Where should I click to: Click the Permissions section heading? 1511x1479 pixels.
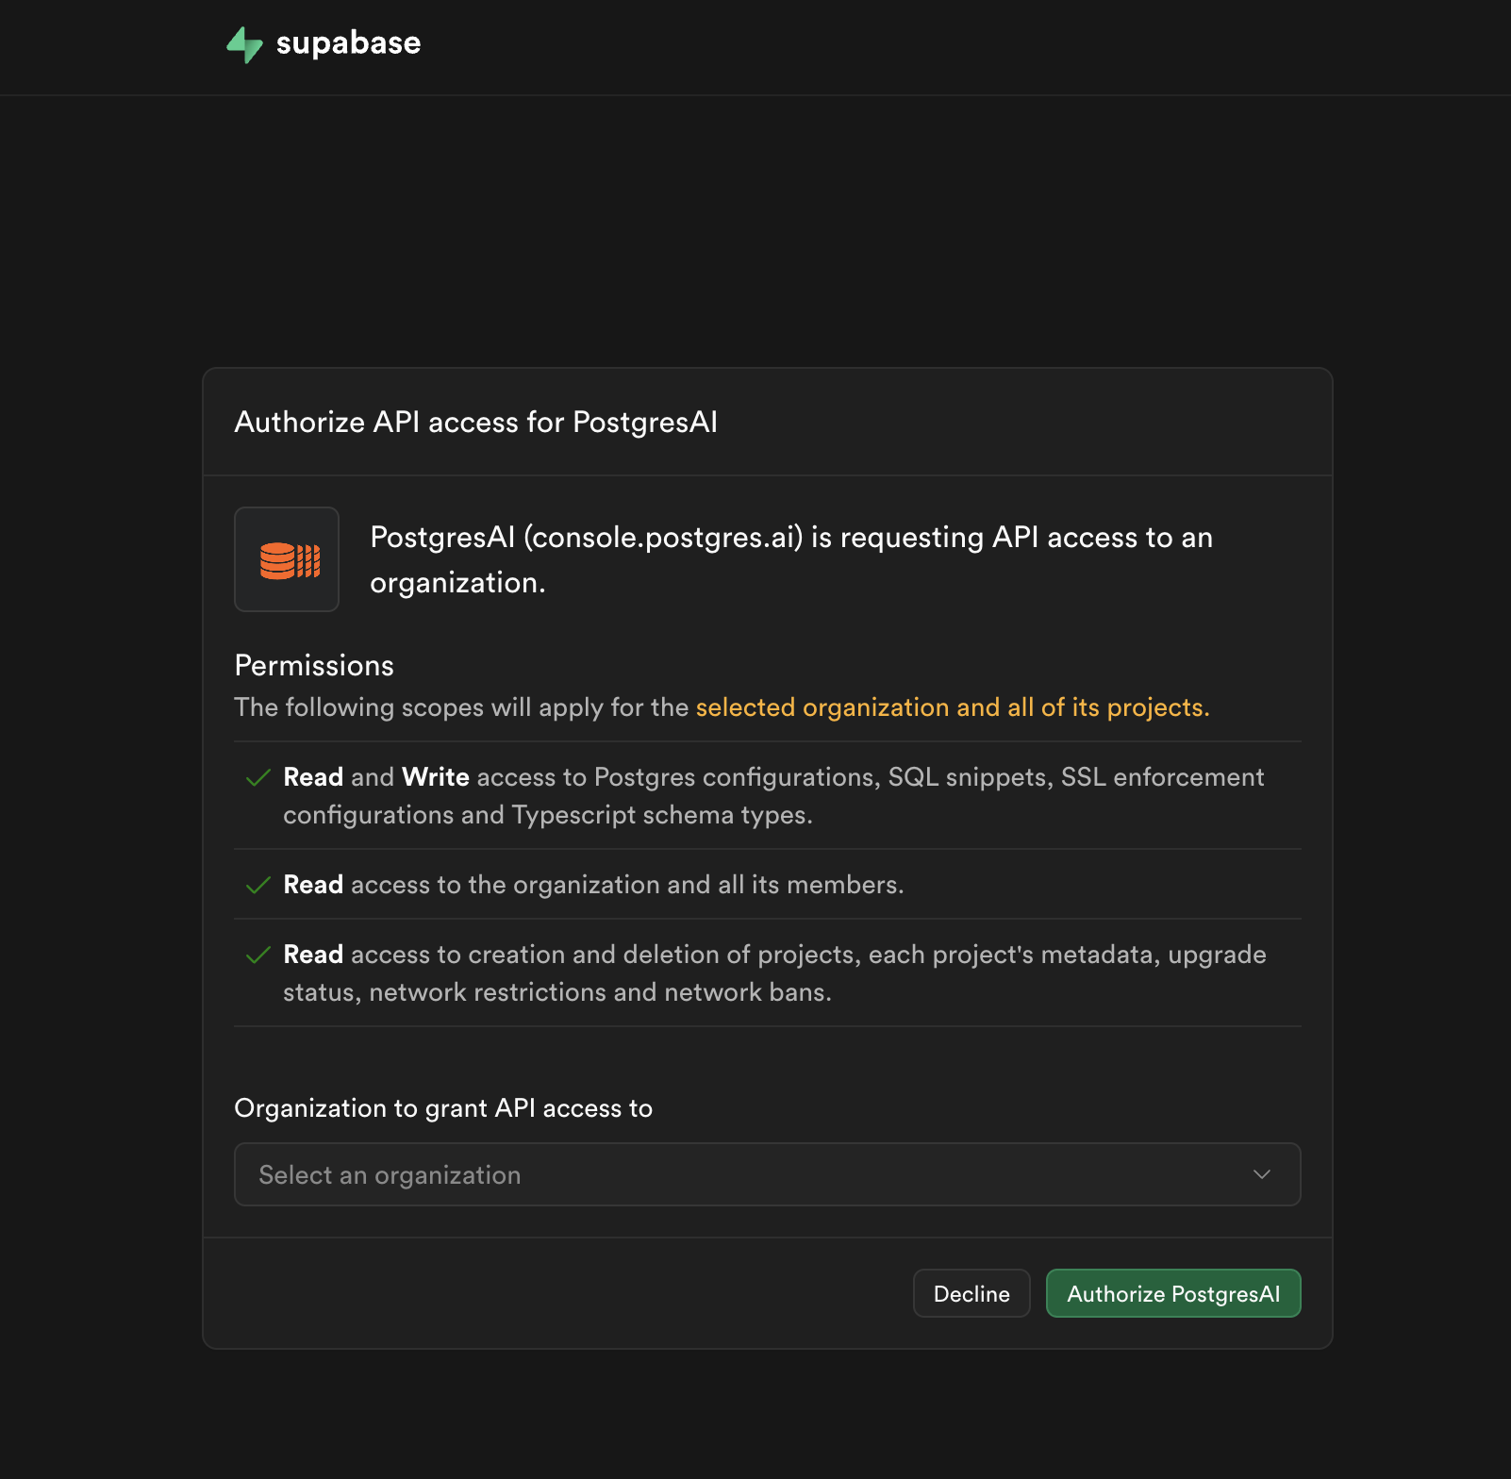coord(313,665)
